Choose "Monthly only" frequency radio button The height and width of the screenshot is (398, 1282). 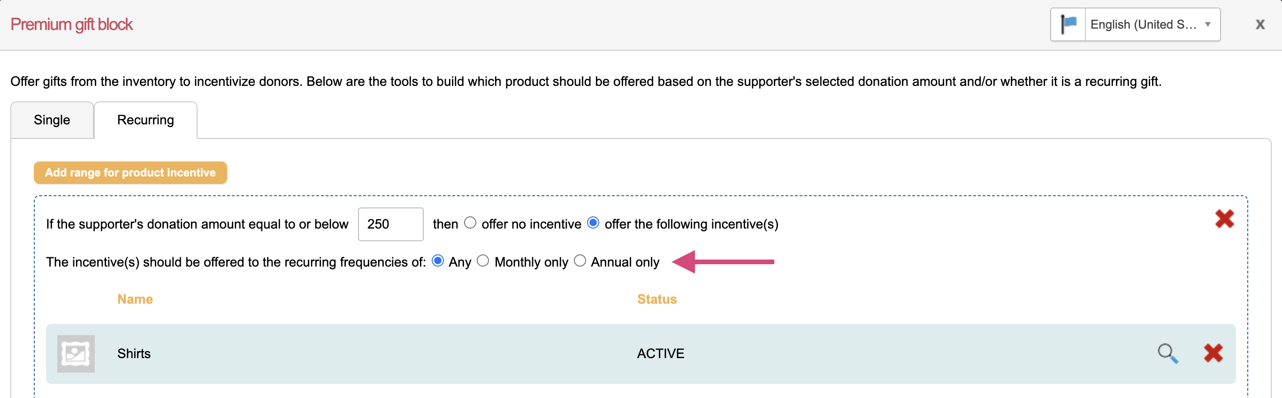click(x=483, y=261)
